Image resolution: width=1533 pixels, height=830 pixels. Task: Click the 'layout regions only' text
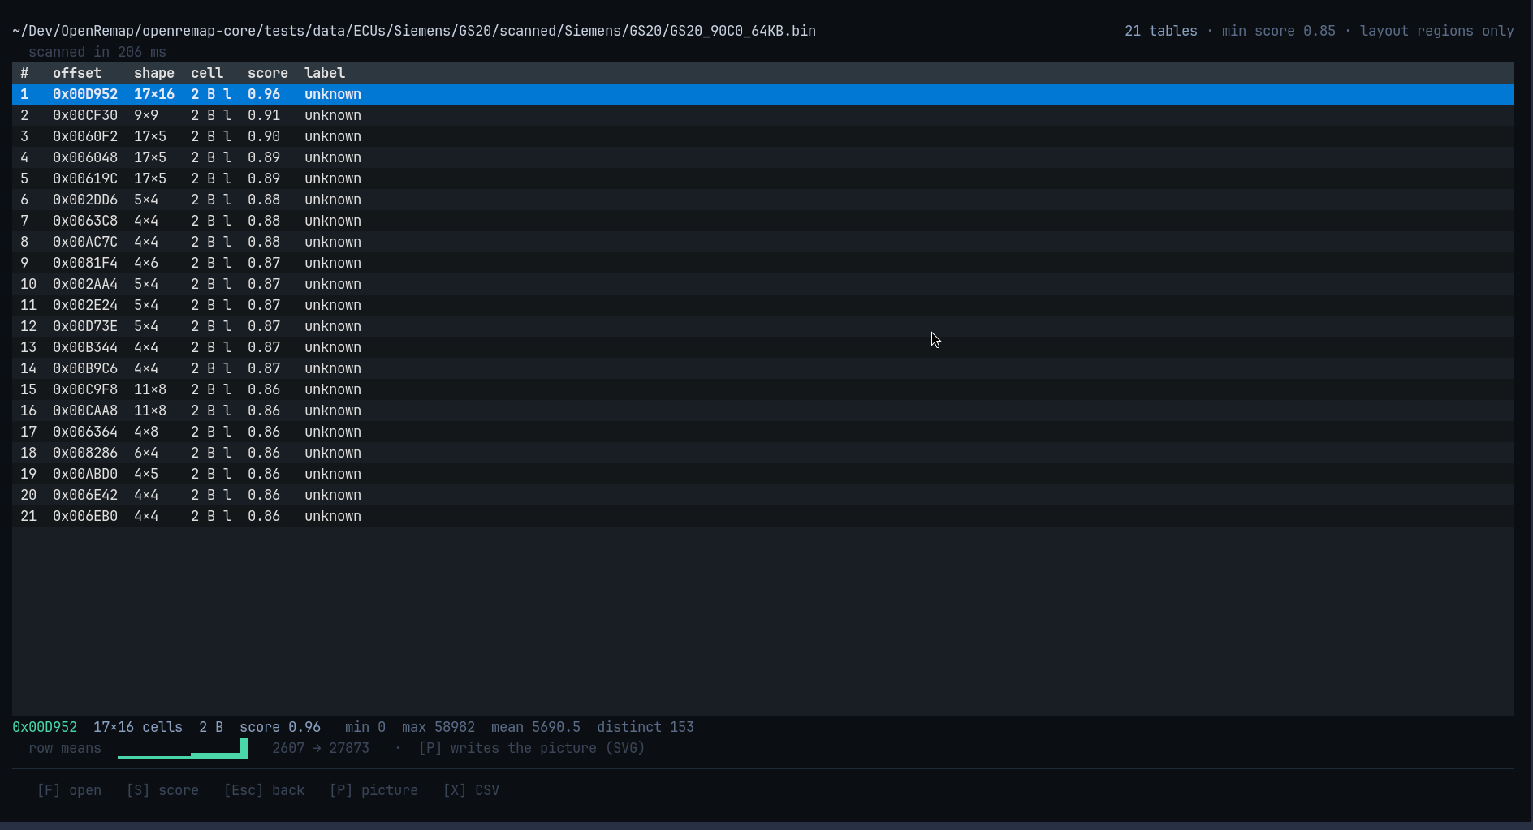pyautogui.click(x=1437, y=31)
